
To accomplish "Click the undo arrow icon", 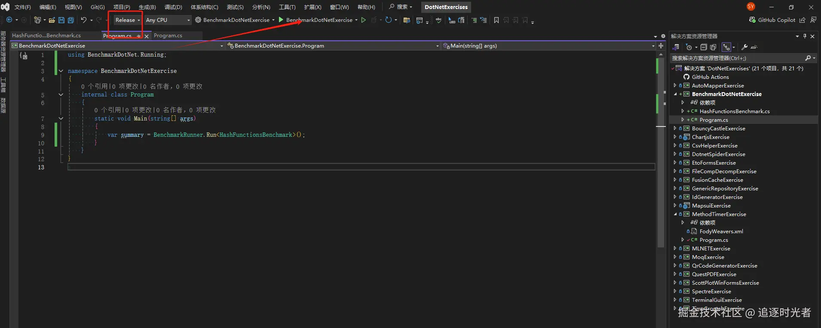I will coord(84,20).
